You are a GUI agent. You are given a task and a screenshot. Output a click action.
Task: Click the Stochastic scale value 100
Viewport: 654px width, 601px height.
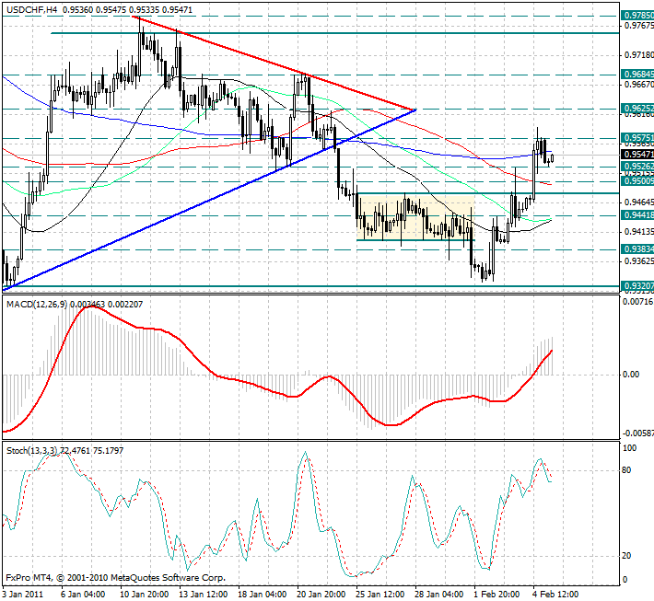(629, 448)
